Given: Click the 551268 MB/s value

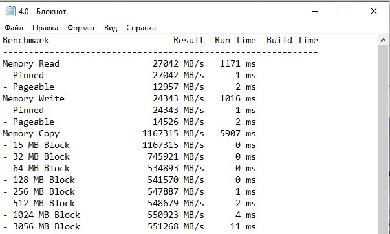Looking at the screenshot, I should [176, 226].
